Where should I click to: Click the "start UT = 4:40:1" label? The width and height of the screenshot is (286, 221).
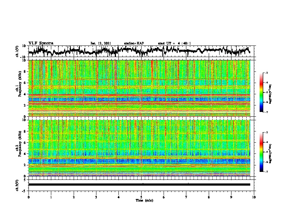(174, 43)
